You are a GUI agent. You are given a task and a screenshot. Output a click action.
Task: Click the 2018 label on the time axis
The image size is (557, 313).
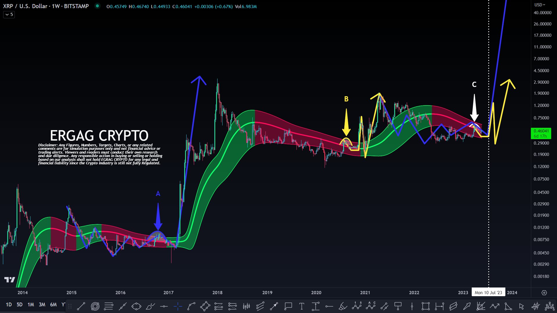point(217,293)
